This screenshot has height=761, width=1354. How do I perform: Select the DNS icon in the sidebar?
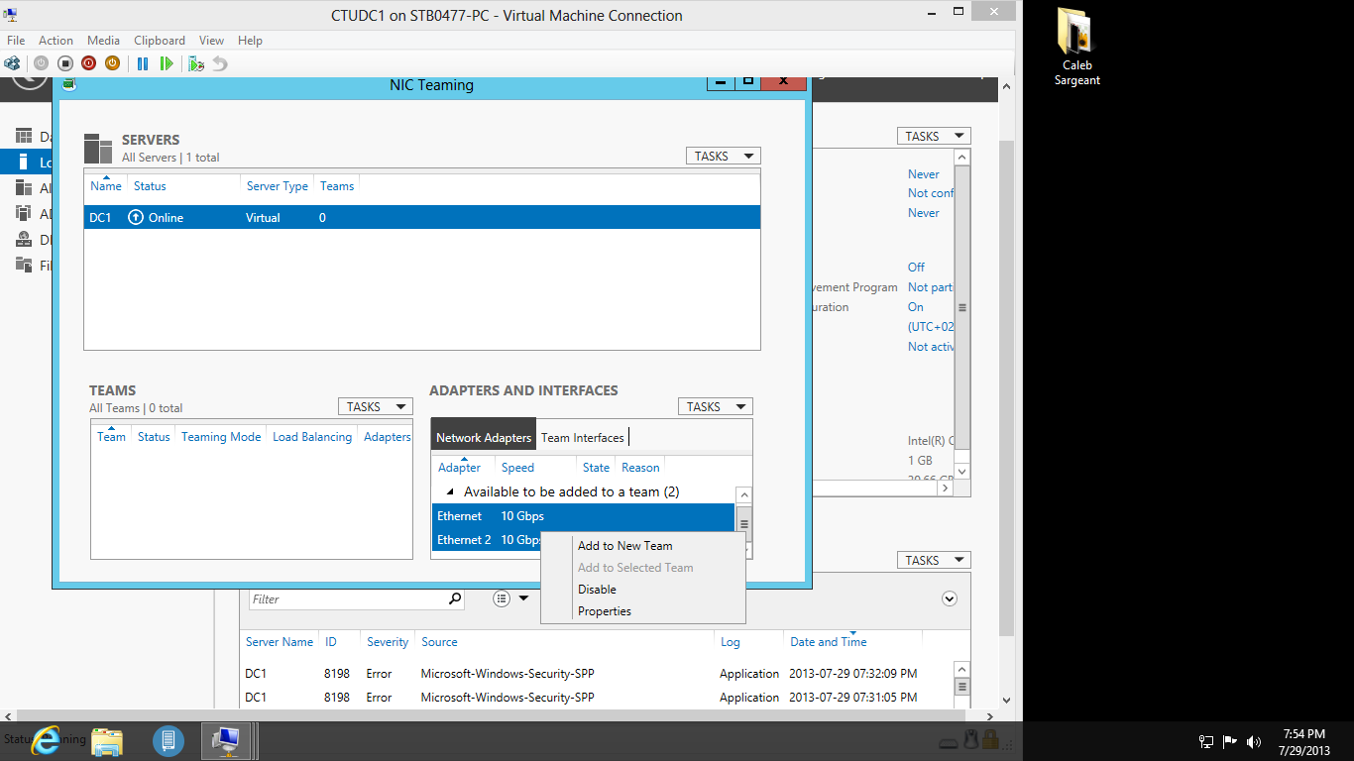(x=24, y=239)
